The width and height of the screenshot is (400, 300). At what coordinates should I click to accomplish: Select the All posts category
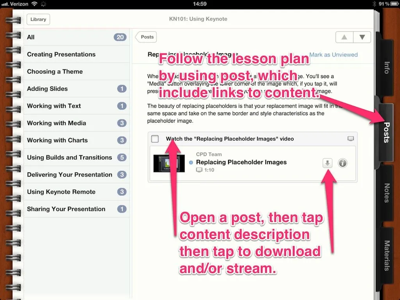(76, 37)
